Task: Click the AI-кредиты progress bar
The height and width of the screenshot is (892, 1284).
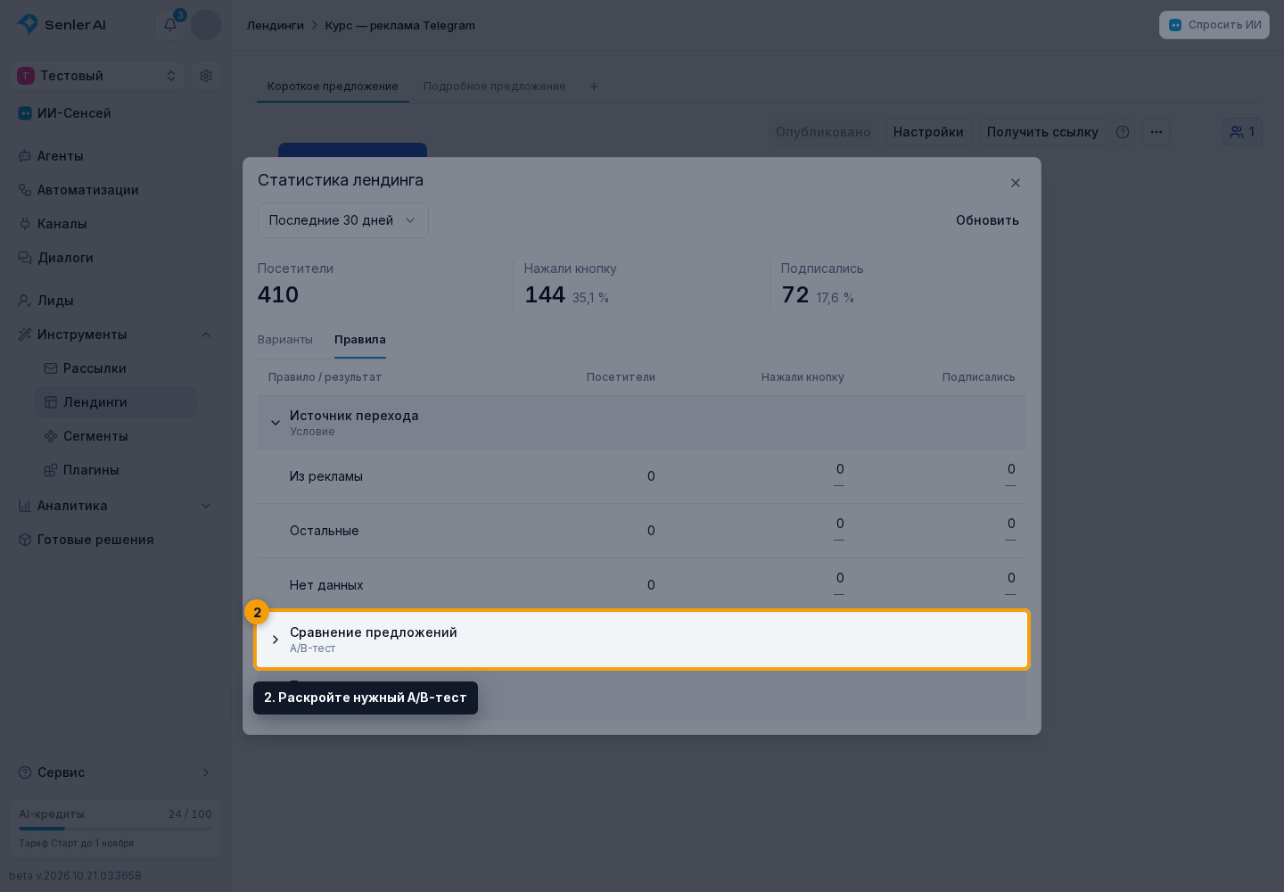Action: click(x=116, y=829)
